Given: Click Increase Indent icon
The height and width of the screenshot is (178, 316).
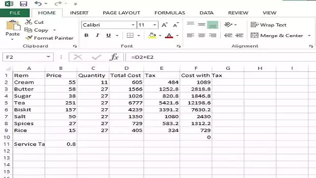Looking at the screenshot, I should point(239,36).
